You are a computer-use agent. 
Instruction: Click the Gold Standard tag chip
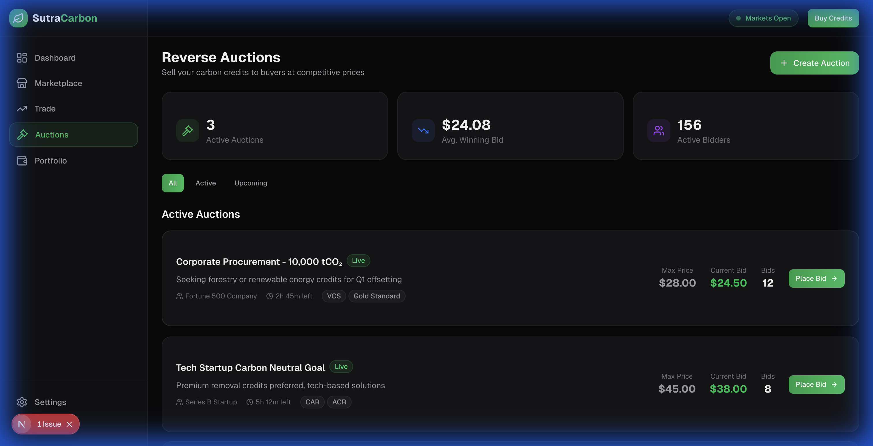[x=376, y=296]
